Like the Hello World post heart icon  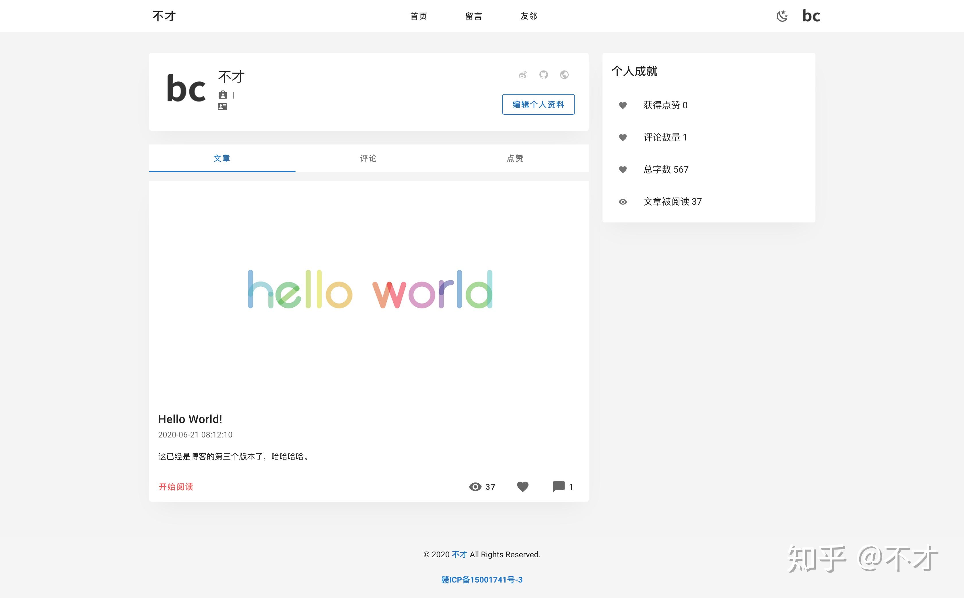coord(523,486)
